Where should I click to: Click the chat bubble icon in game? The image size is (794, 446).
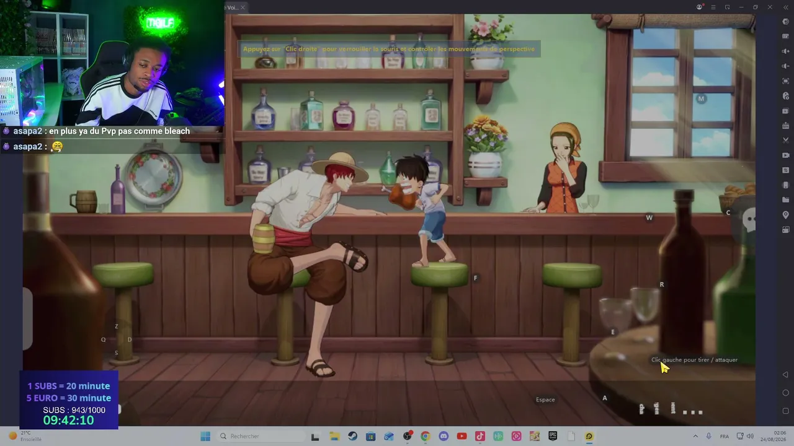[x=749, y=220]
